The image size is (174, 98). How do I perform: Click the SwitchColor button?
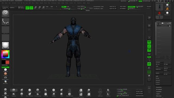5,65
